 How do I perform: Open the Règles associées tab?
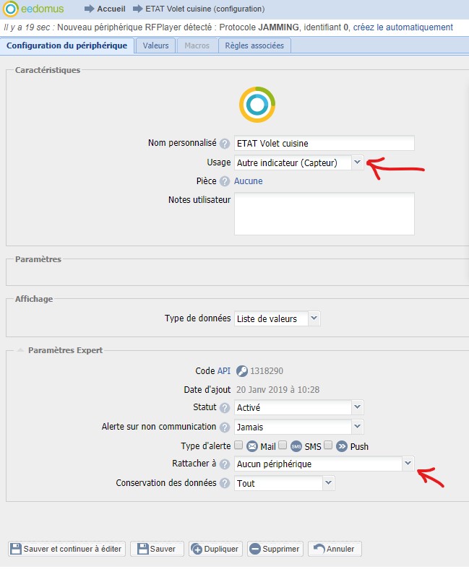(x=254, y=45)
